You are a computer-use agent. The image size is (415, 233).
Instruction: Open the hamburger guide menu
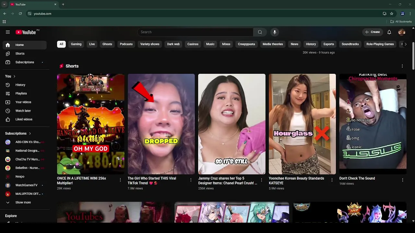coord(8,32)
